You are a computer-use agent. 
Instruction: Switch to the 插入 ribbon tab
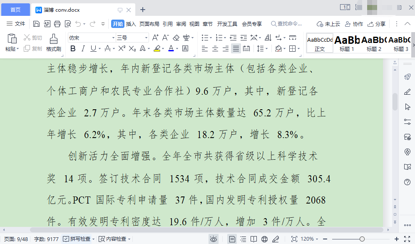click(131, 24)
